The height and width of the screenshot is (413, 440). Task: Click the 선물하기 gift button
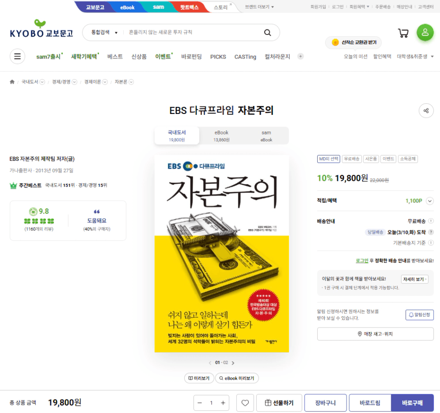[279, 403]
